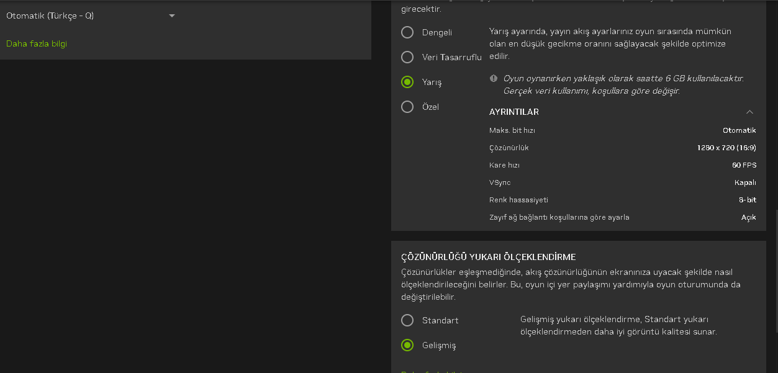Collapse the AYRINTILAR details chevron

[749, 112]
